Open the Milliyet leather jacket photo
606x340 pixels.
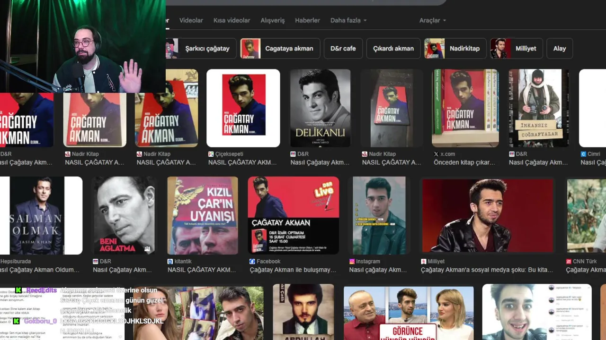pyautogui.click(x=488, y=215)
